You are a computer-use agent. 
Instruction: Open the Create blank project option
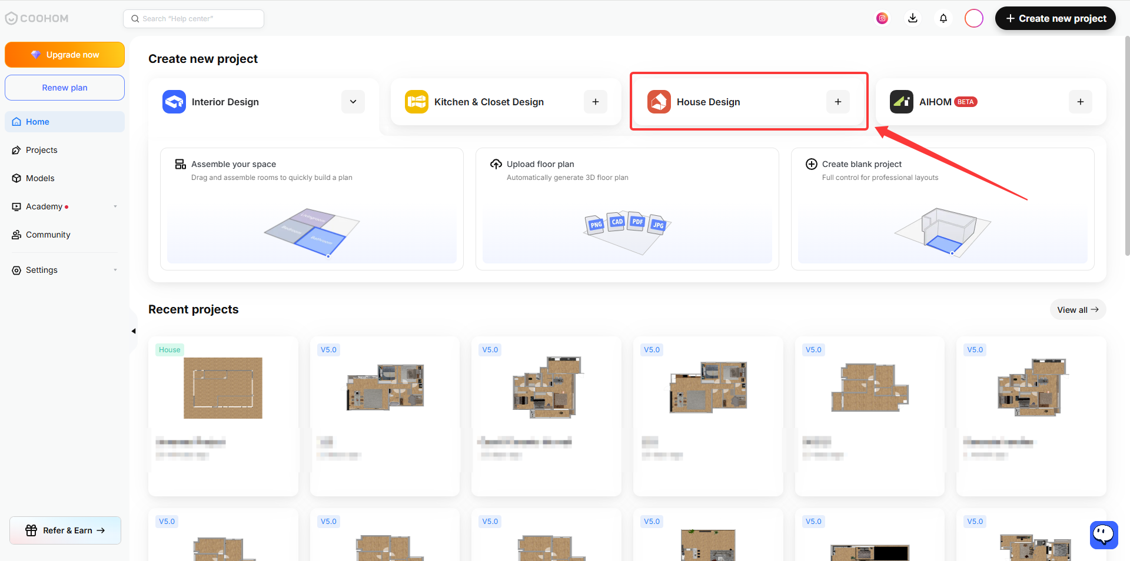[943, 209]
